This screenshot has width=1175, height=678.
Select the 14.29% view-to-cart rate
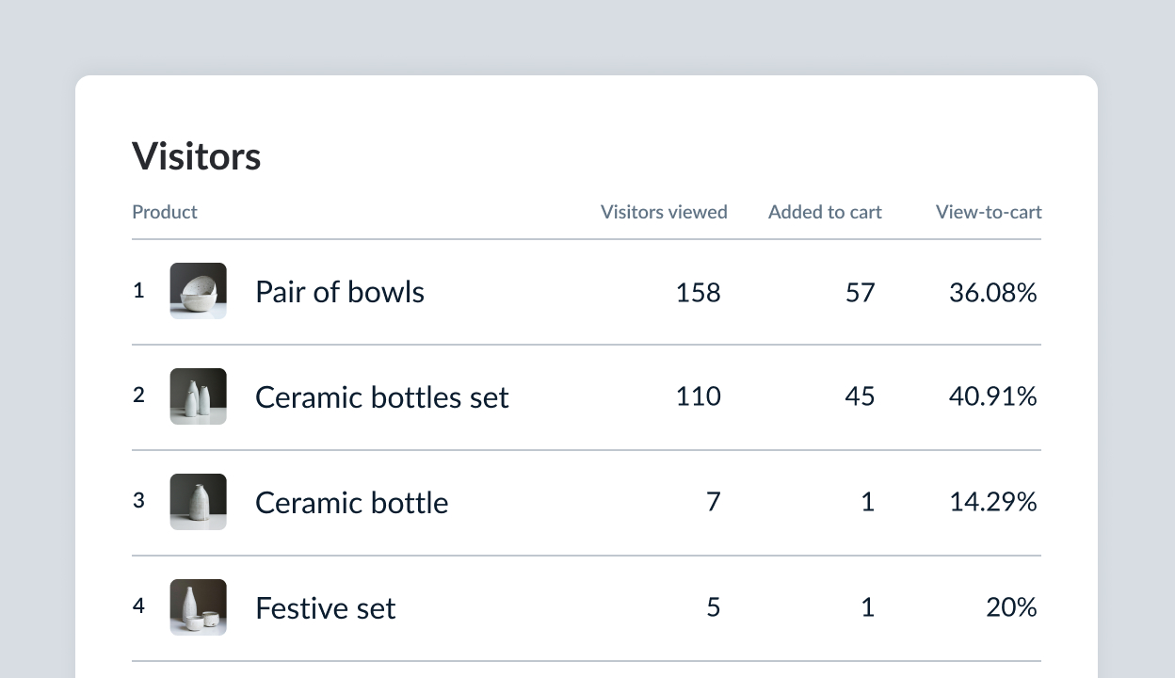coord(992,503)
